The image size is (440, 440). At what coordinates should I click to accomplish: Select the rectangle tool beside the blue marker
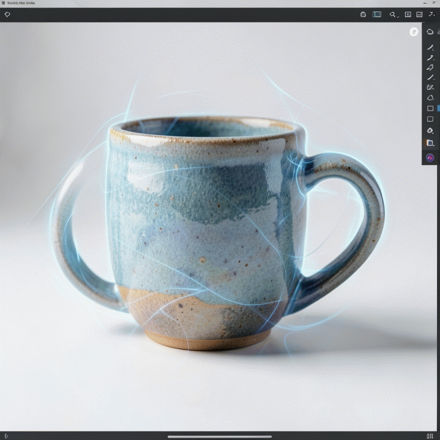(x=430, y=108)
